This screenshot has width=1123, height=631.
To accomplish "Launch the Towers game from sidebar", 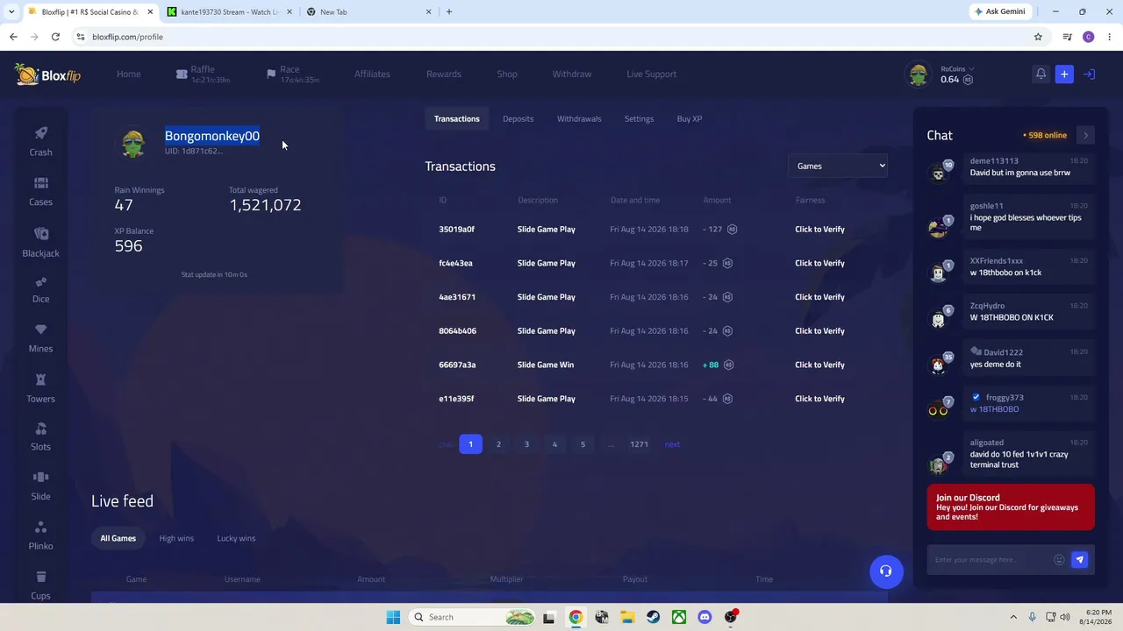I will (40, 389).
